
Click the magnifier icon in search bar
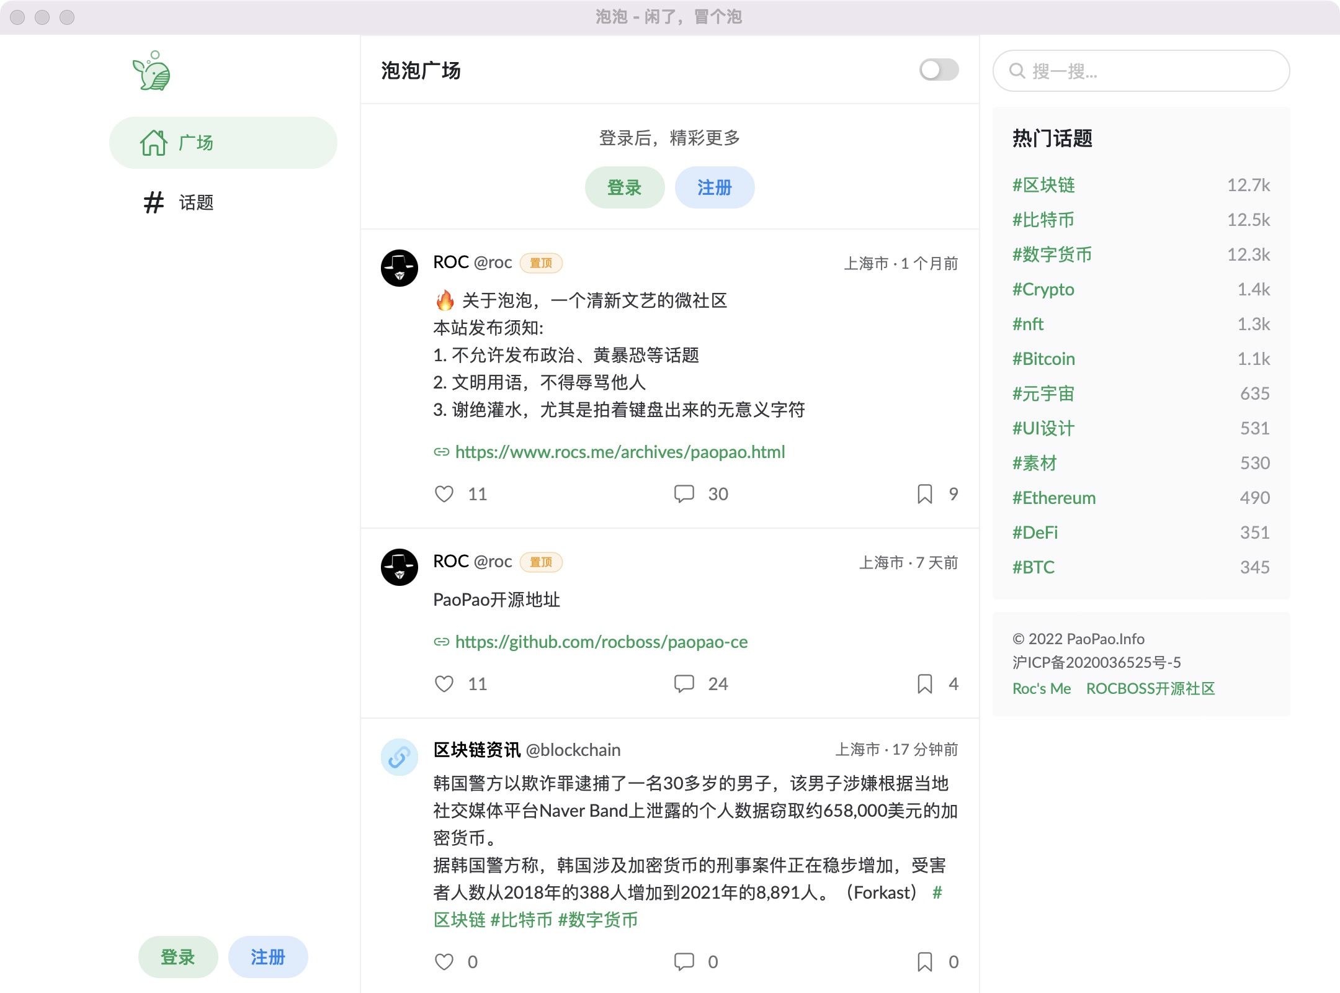(x=1016, y=71)
